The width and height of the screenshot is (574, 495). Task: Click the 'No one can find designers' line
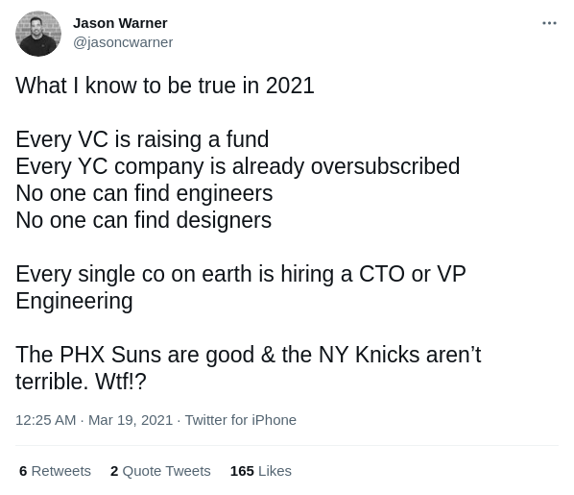click(x=144, y=220)
